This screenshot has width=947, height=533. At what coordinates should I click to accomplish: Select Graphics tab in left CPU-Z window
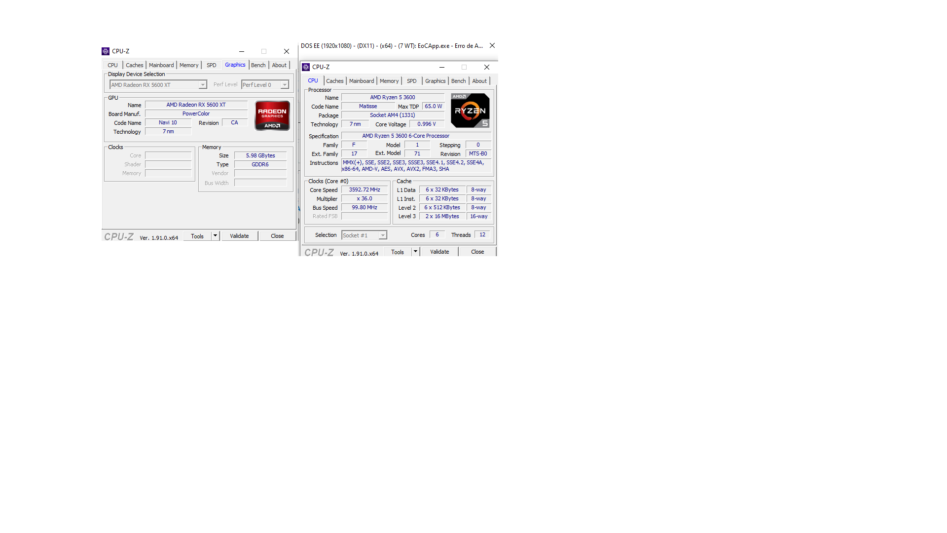pyautogui.click(x=235, y=65)
